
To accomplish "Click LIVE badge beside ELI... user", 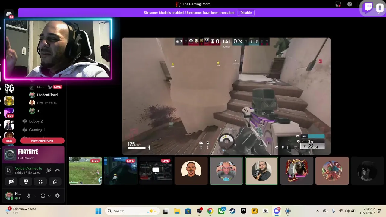I will pos(57,87).
